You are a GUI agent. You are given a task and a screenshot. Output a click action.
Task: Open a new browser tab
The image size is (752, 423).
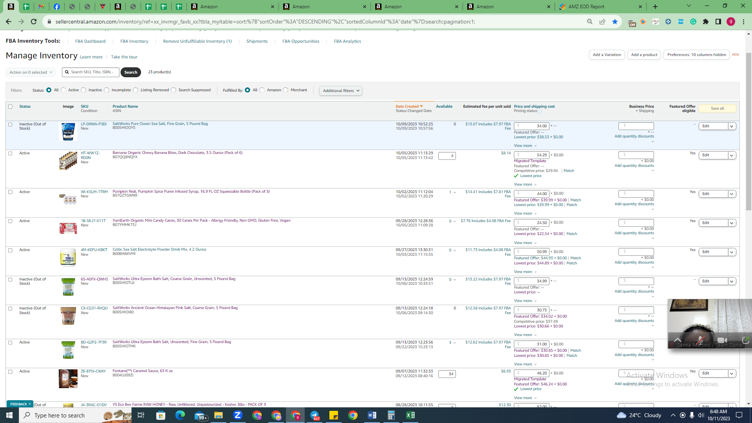click(655, 7)
